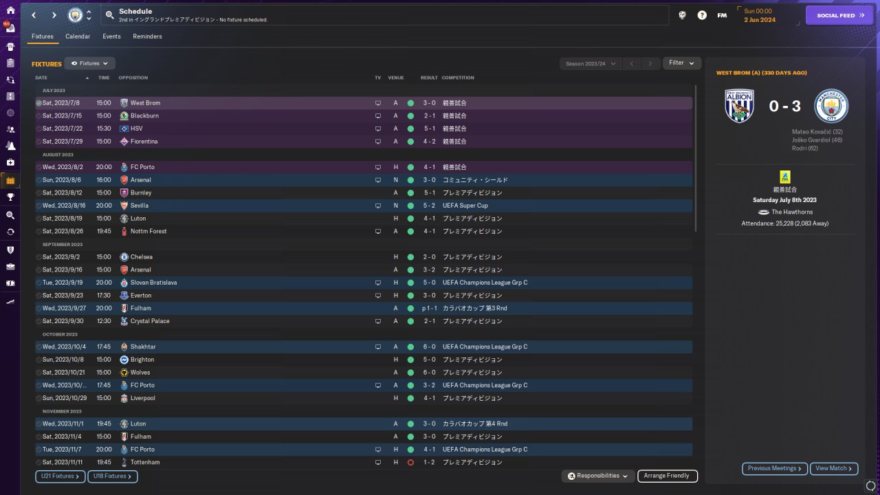Click the green result dot on the Liverpool row
This screenshot has width=880, height=495.
[410, 398]
